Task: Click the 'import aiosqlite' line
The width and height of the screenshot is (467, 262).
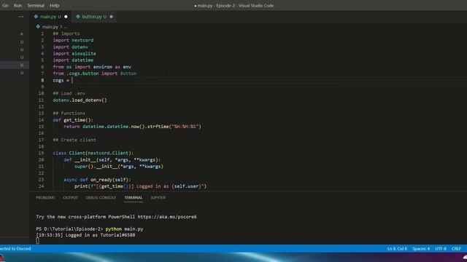Action: pyautogui.click(x=74, y=53)
